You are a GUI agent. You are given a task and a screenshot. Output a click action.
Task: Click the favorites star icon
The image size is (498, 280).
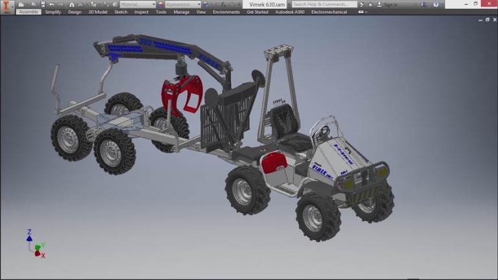click(x=370, y=5)
